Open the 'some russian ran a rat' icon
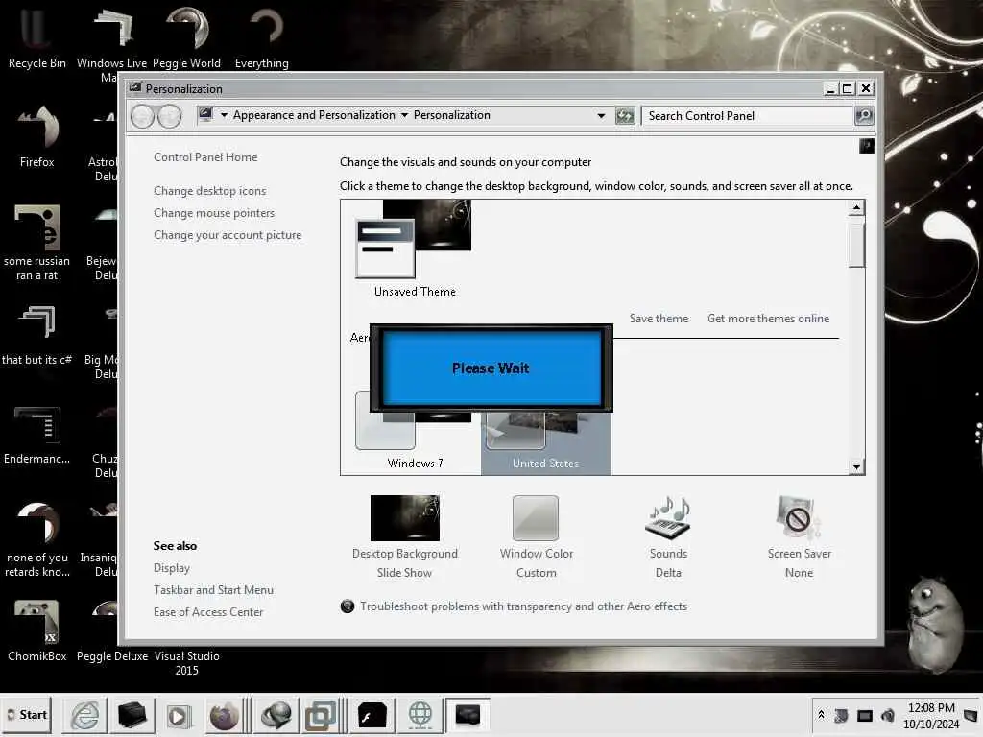 37,243
